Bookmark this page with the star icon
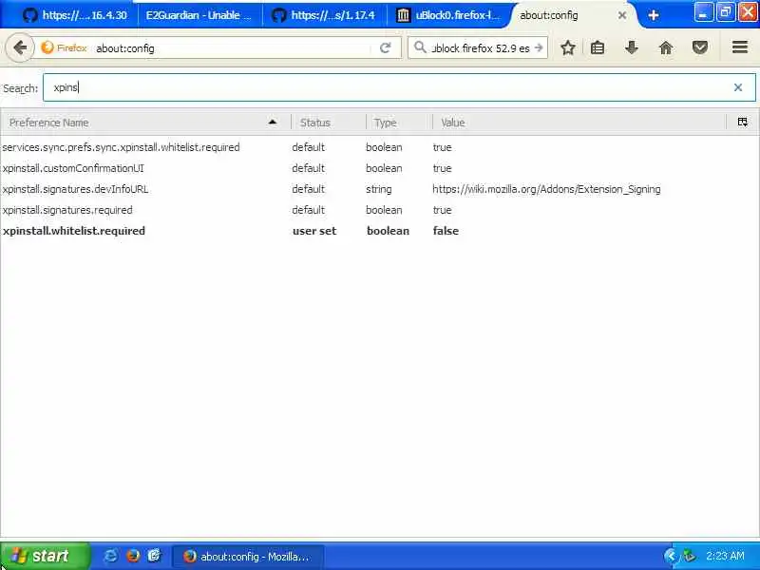This screenshot has height=570, width=760. pos(567,47)
